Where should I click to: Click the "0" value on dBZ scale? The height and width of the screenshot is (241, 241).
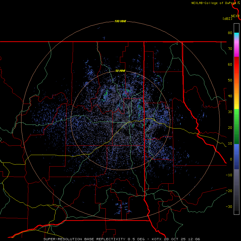click(x=231, y=159)
